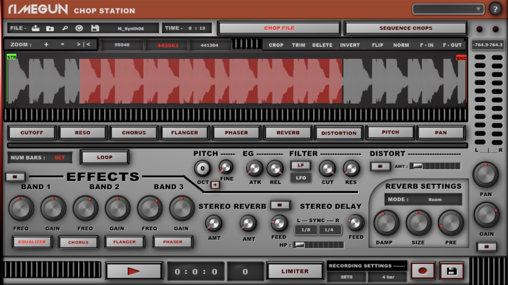Click the plus icon under OCT

(x=215, y=185)
